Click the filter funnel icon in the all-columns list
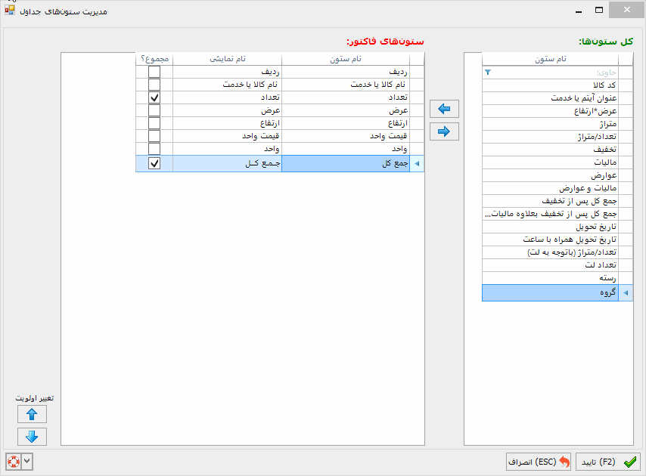 pos(488,73)
